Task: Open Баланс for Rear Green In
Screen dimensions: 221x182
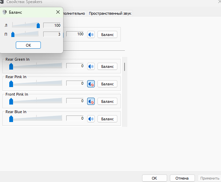Action: [107, 66]
